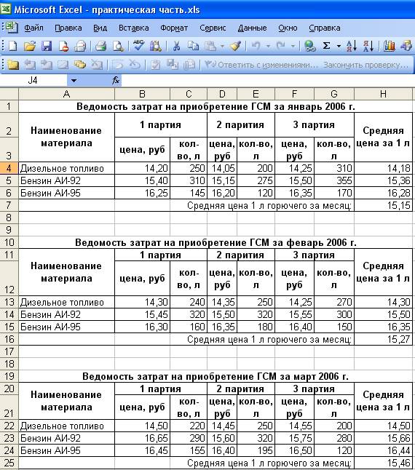The width and height of the screenshot is (415, 470).
Task: Open the Данные menu
Action: (252, 28)
